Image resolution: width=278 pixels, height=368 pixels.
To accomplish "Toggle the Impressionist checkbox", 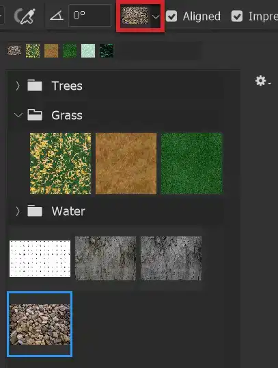I will [237, 16].
